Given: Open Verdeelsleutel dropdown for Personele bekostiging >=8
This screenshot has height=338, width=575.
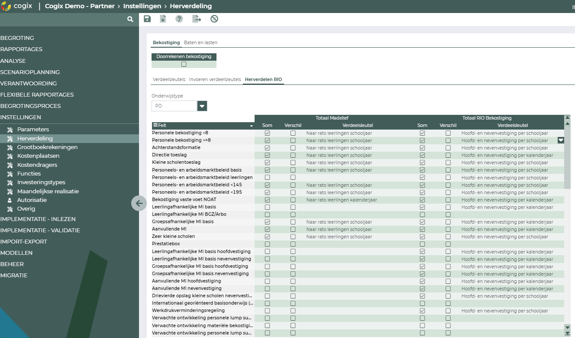Looking at the screenshot, I should tap(561, 140).
